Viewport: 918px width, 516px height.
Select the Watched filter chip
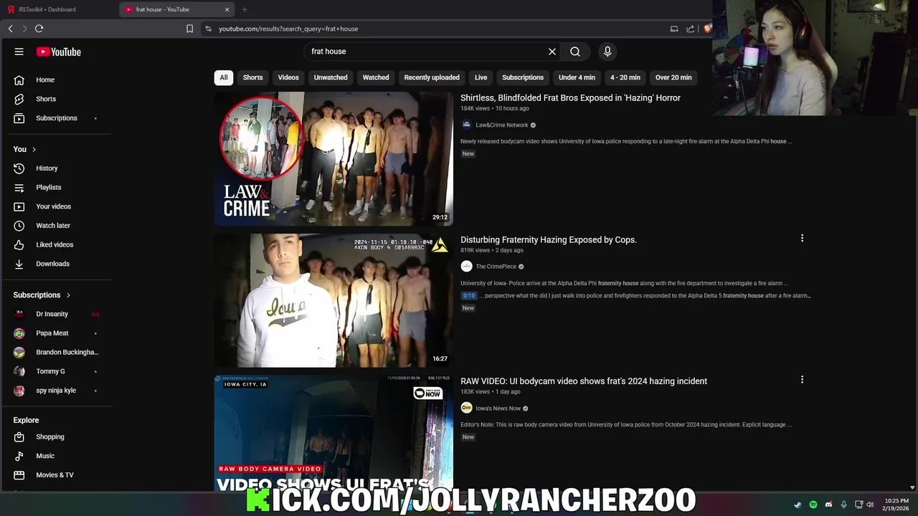pos(376,77)
